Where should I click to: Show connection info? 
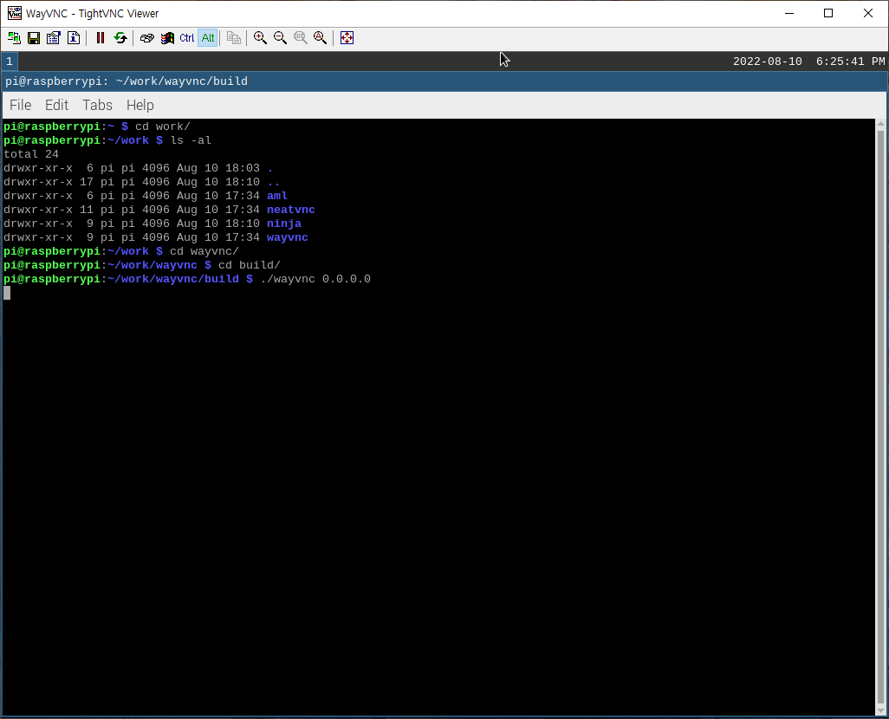coord(74,38)
